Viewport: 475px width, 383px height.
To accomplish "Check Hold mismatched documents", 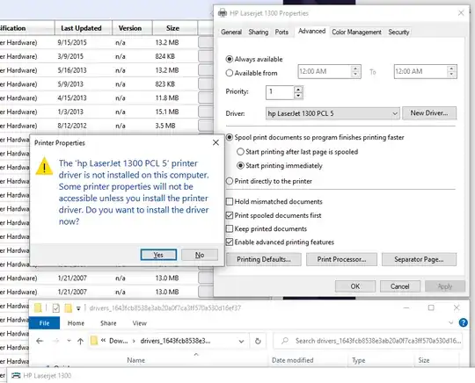I will click(x=230, y=201).
